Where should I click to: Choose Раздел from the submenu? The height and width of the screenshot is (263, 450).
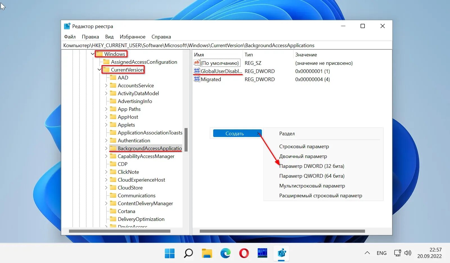click(x=287, y=134)
